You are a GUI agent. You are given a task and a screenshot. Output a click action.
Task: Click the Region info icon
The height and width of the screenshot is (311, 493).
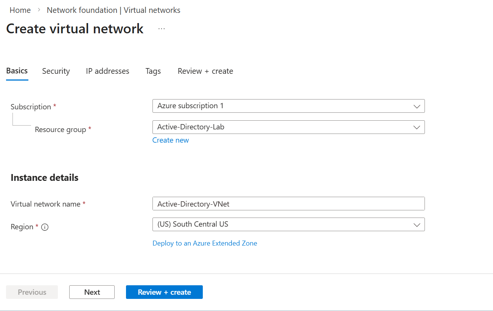point(45,227)
